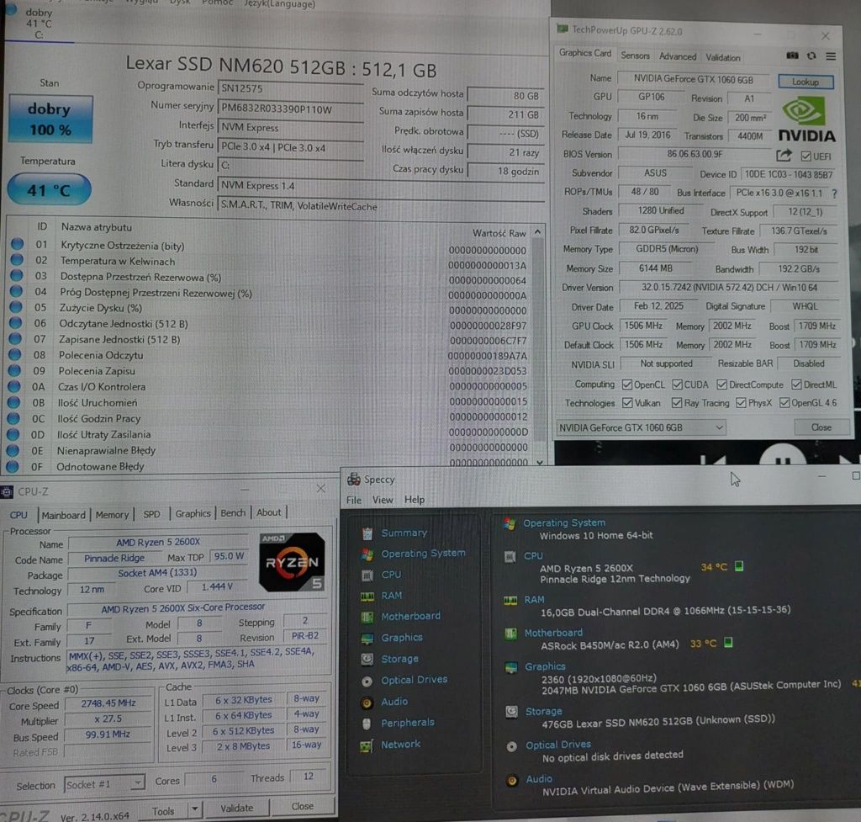
Task: Click the Numer seryjny field
Action: point(290,109)
